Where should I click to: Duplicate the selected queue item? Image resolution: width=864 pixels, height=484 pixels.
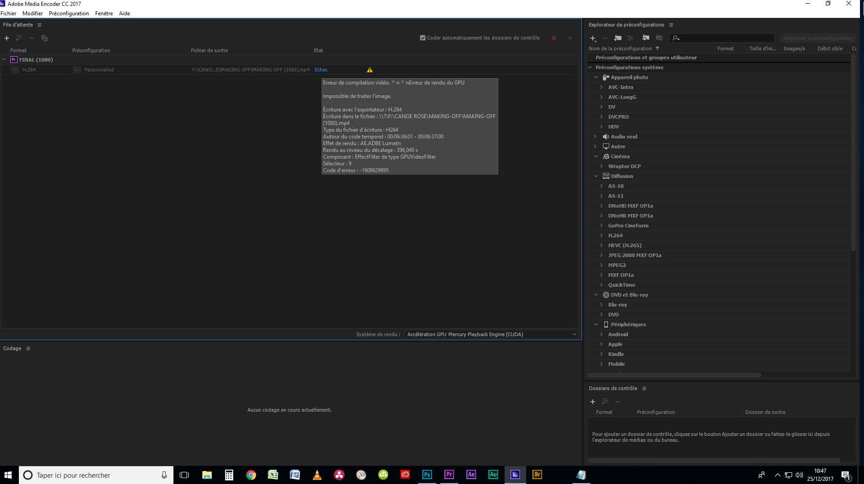click(x=44, y=38)
